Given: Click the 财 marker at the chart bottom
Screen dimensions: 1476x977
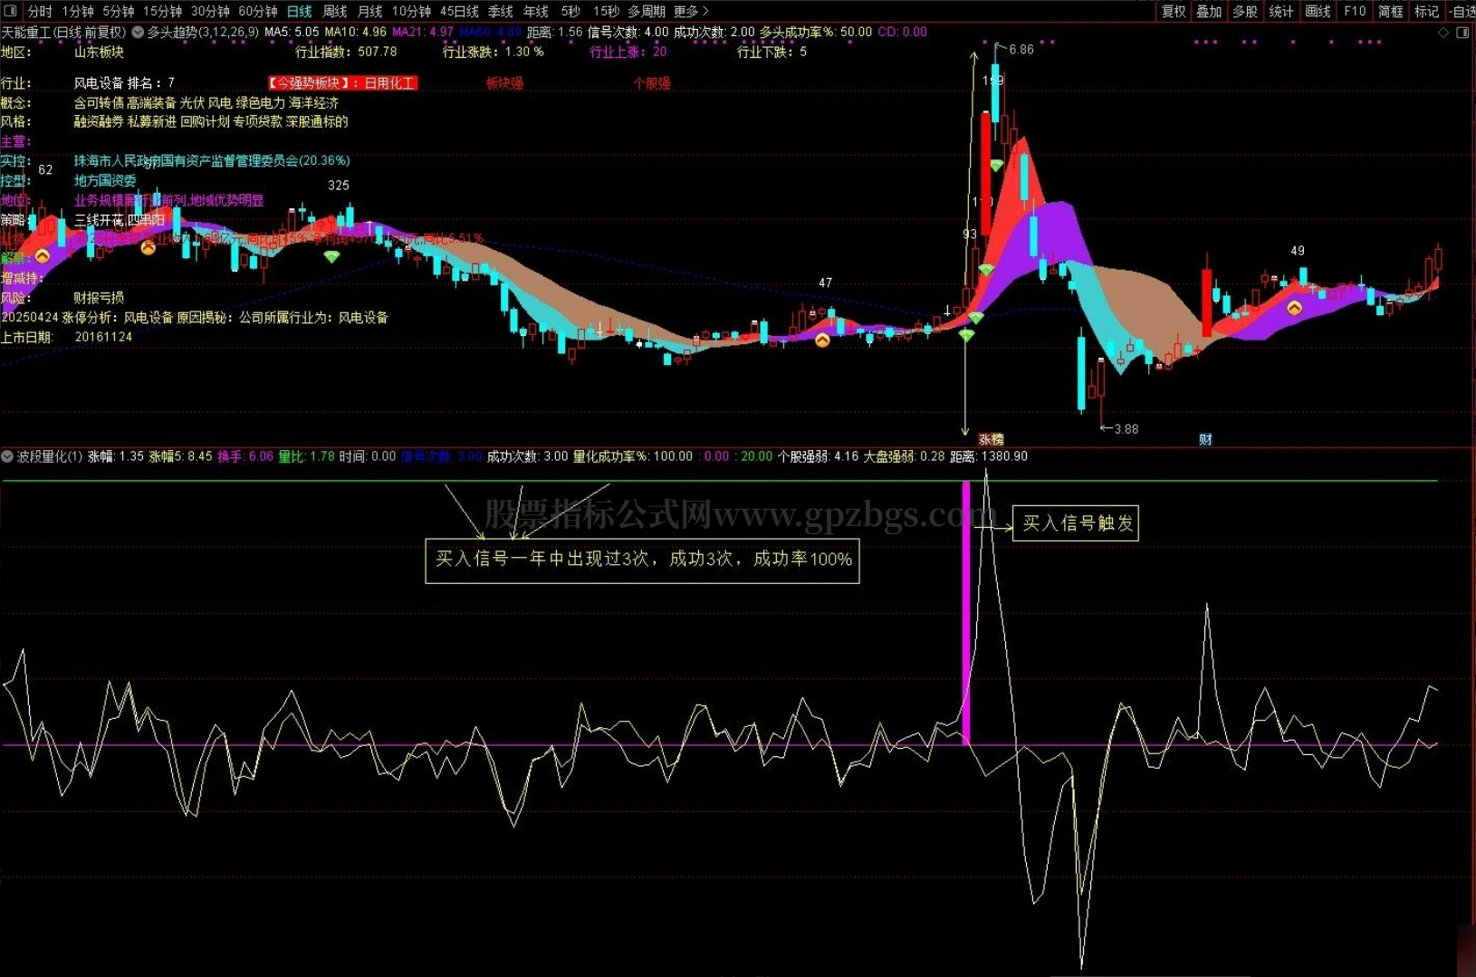Looking at the screenshot, I should coord(1205,439).
